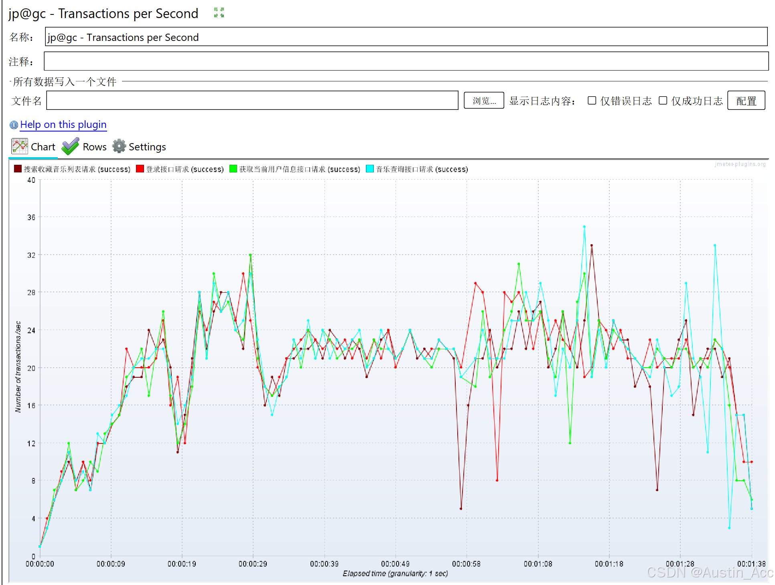Click the green checkmark Rows icon
Viewport: 775px width, 585px height.
[x=71, y=146]
